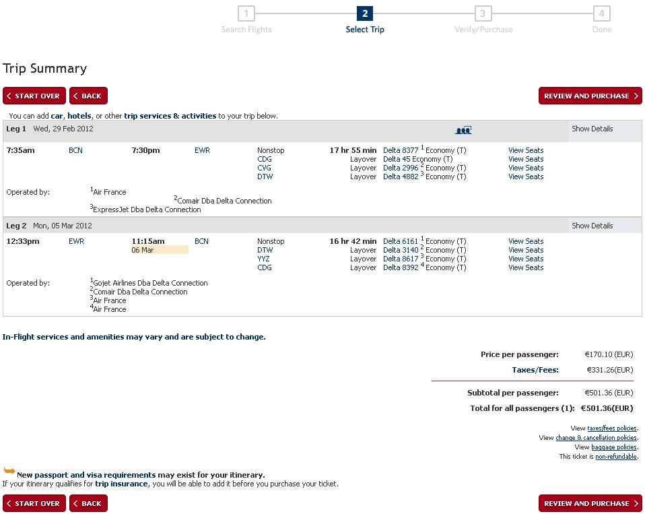Expand Show Details for Leg 1
645x514 pixels.
592,129
